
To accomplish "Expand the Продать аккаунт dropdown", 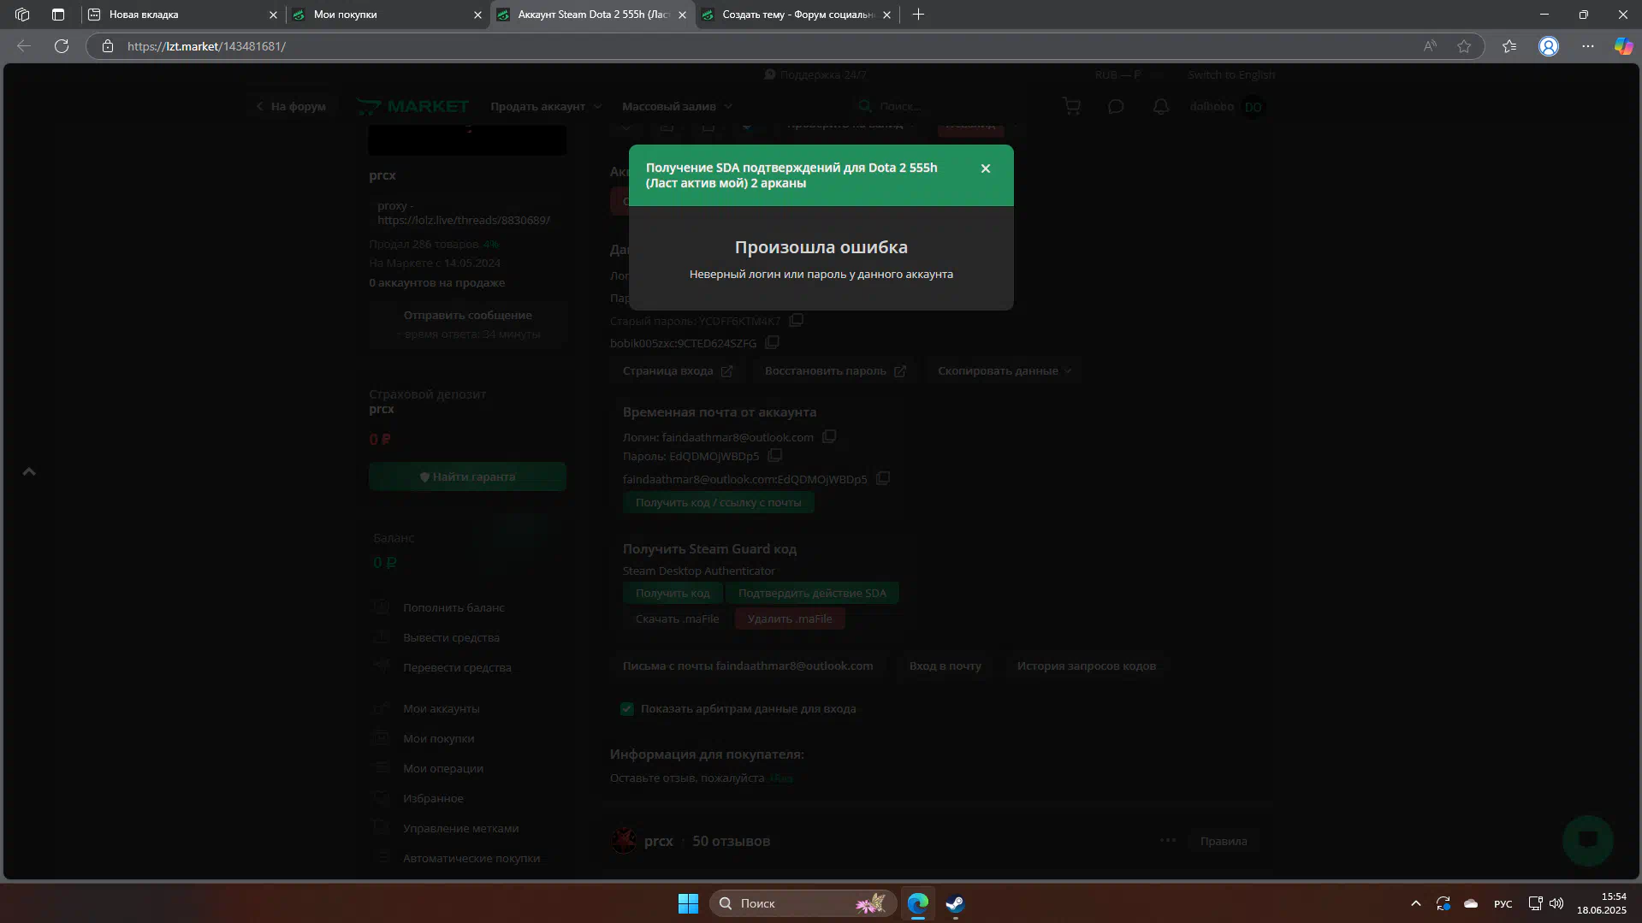I will tap(545, 106).
